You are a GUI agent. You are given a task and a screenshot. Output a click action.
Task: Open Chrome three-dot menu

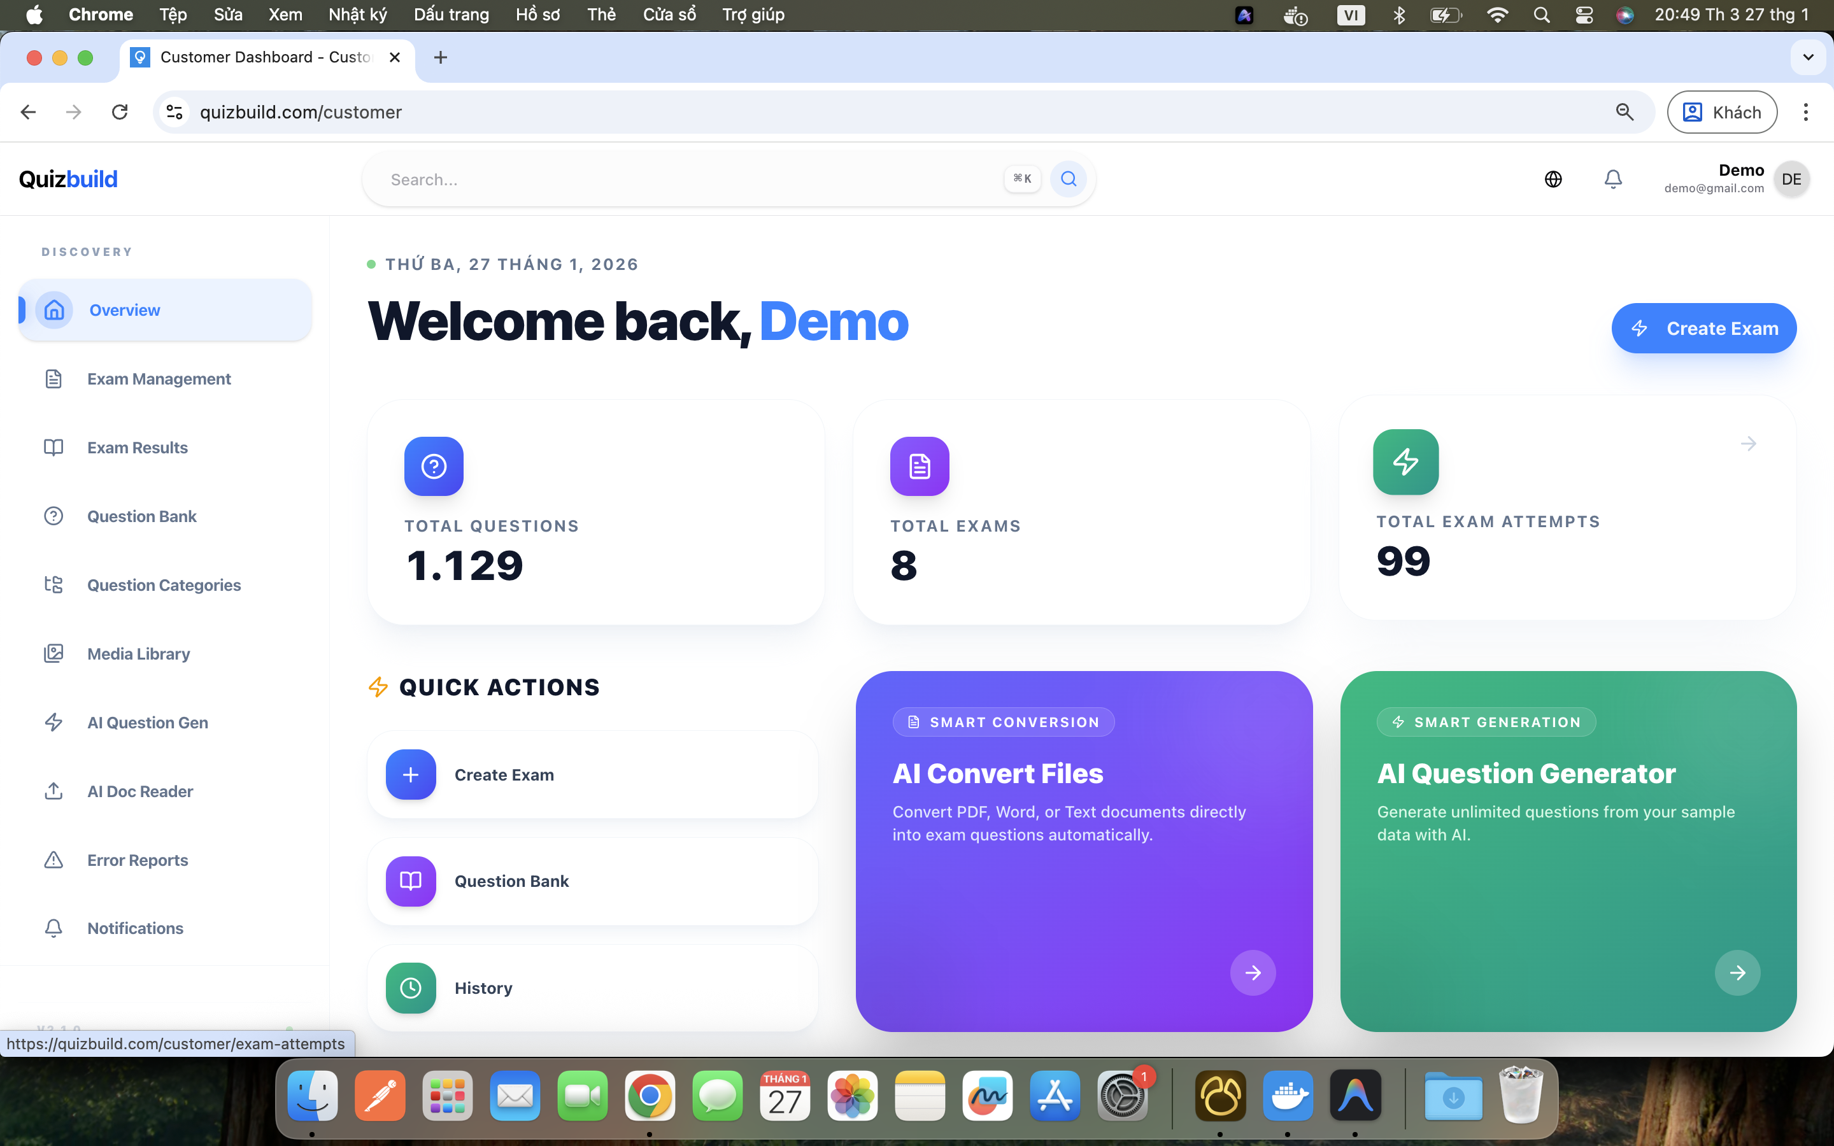1805,112
